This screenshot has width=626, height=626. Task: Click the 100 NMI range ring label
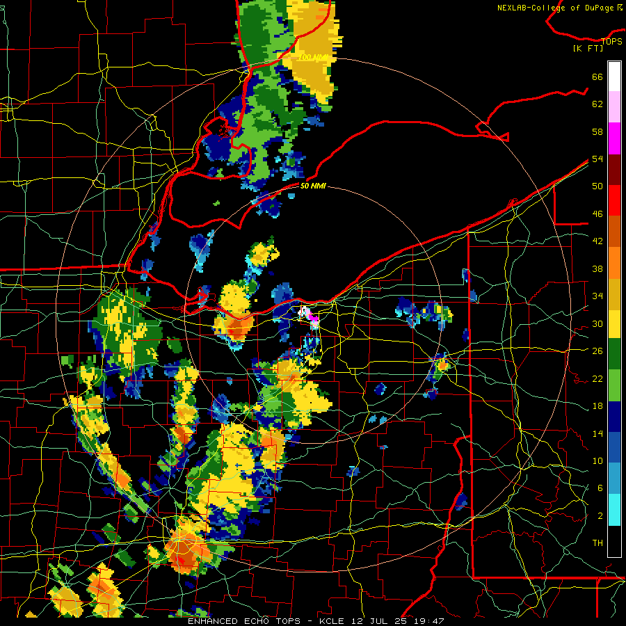tap(312, 58)
